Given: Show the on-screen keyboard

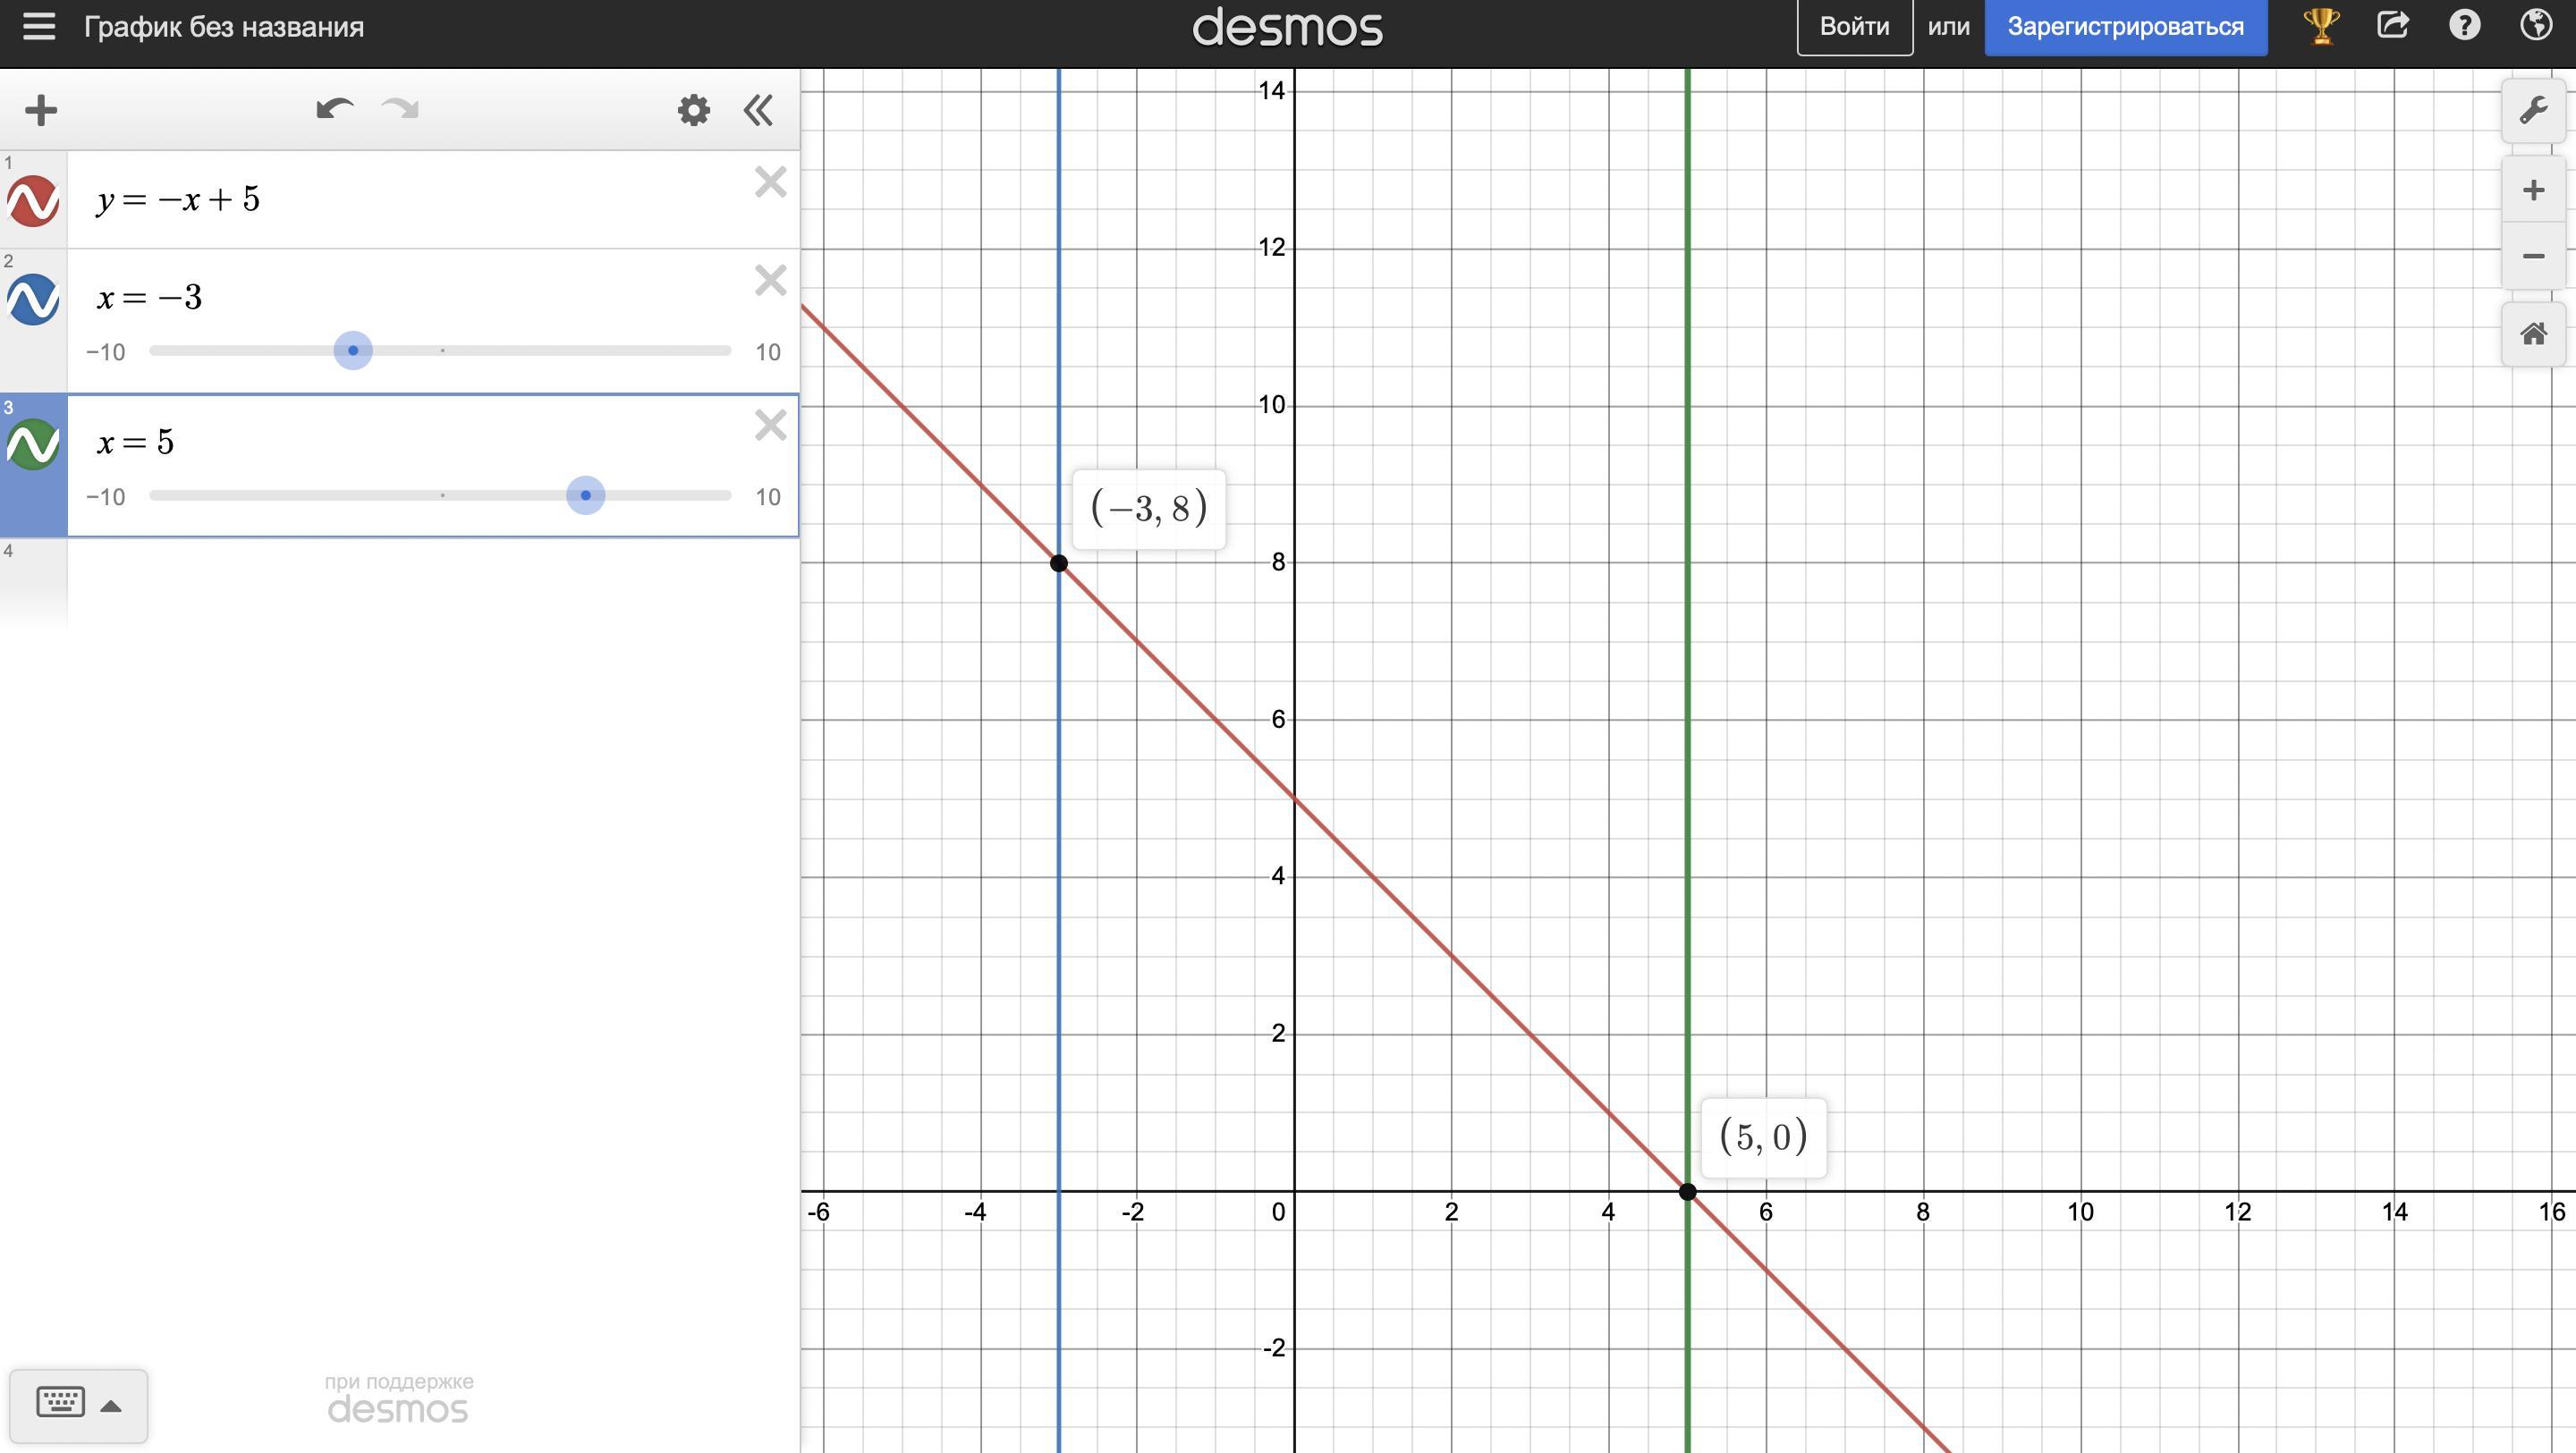Looking at the screenshot, I should coord(60,1402).
